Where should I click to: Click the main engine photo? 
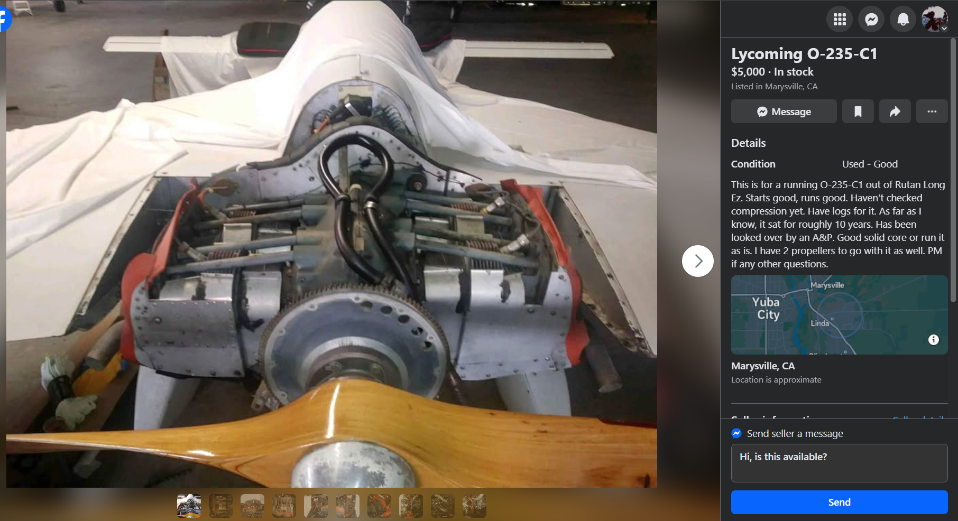coord(331,244)
